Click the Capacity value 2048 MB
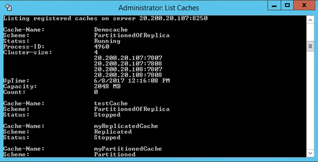The image size is (318, 162). pyautogui.click(x=107, y=86)
